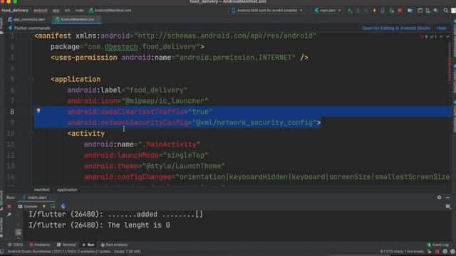
Task: Hot restart using green icon in Run panel
Action: pos(53,206)
